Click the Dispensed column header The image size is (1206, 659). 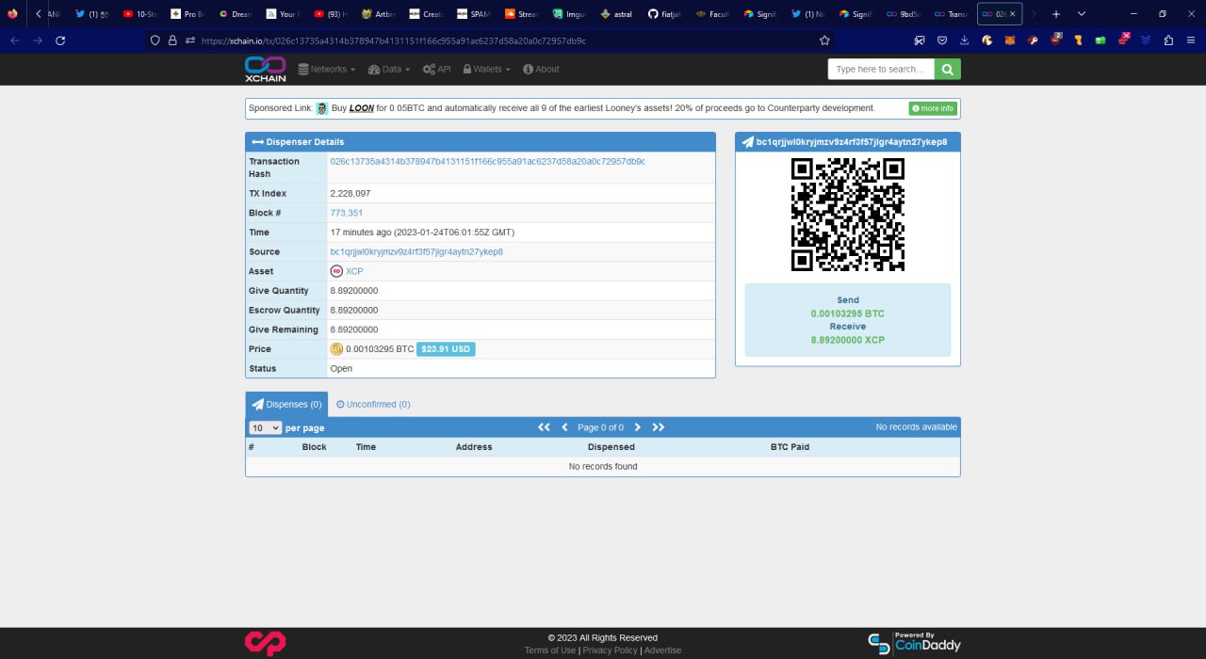611,447
